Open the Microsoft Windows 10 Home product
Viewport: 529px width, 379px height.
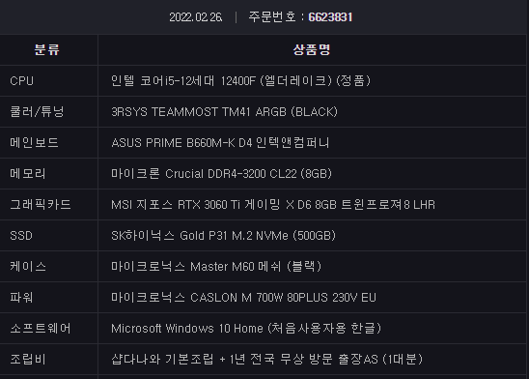(246, 329)
